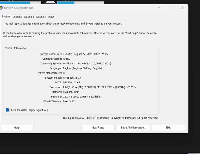Click the Next Page button
Image resolution: width=200 pixels, height=154 pixels.
click(x=98, y=127)
